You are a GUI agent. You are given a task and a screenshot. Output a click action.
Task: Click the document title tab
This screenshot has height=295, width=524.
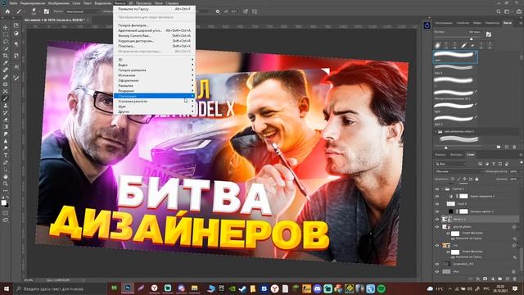click(54, 20)
